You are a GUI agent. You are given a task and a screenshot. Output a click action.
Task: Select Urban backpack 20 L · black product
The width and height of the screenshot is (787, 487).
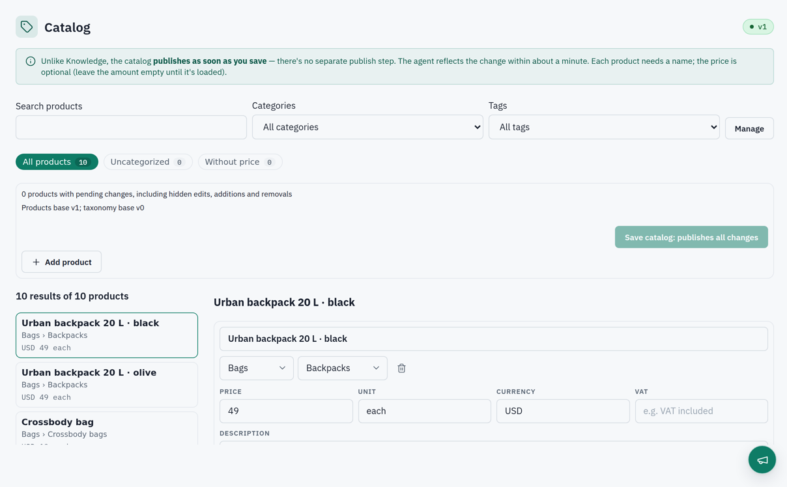point(107,335)
